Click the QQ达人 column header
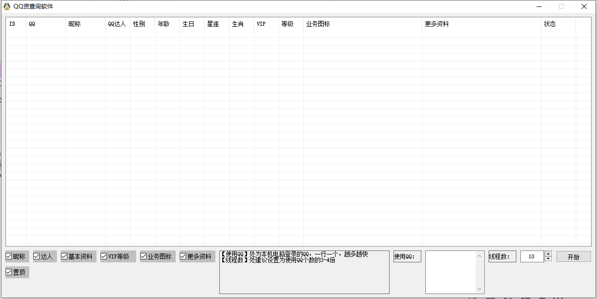The width and height of the screenshot is (597, 299). 118,24
